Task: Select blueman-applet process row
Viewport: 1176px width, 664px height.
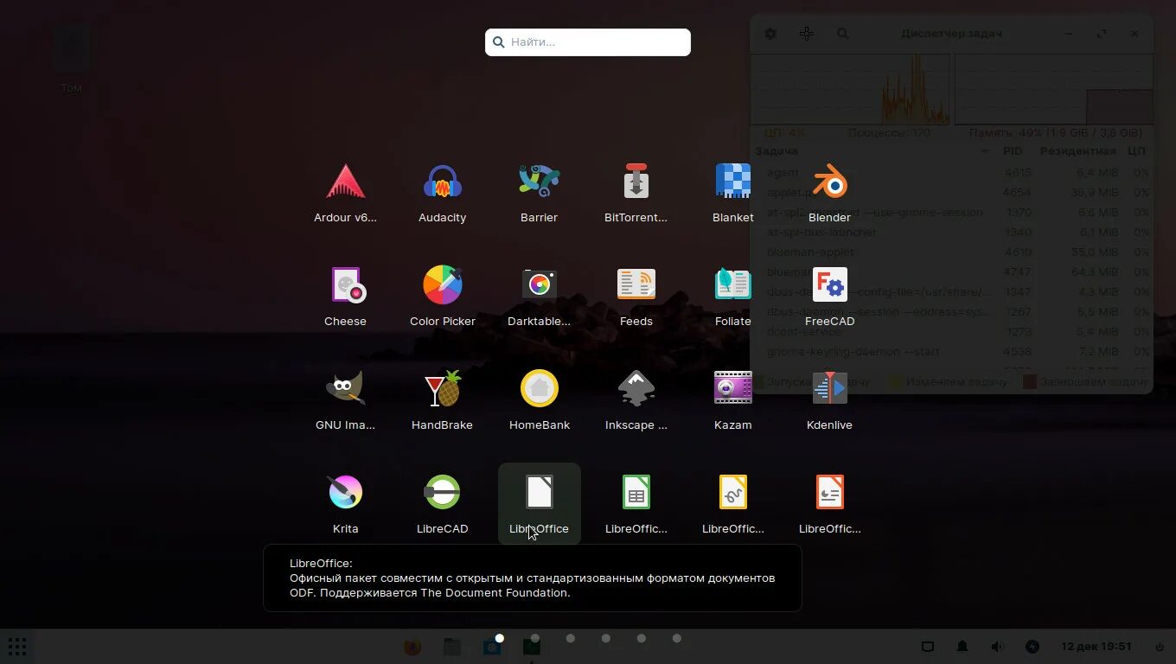Action: (952, 252)
